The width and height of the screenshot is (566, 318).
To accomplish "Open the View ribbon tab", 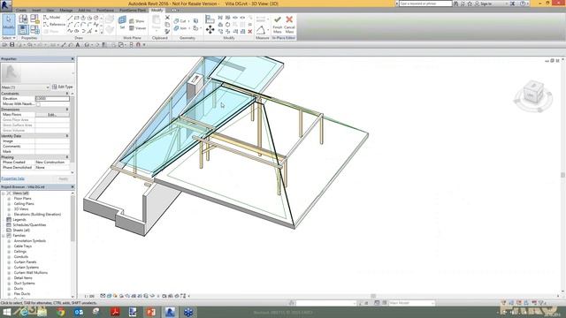I will tap(50, 10).
